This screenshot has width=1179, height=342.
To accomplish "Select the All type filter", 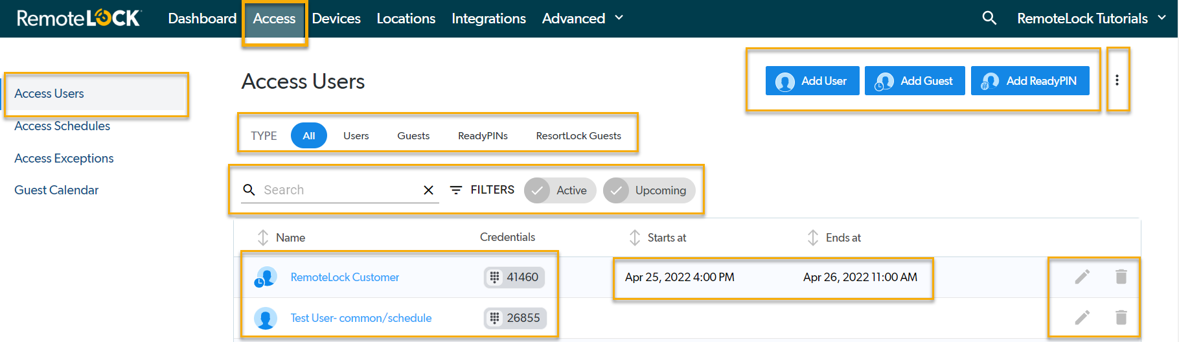I will pos(309,135).
